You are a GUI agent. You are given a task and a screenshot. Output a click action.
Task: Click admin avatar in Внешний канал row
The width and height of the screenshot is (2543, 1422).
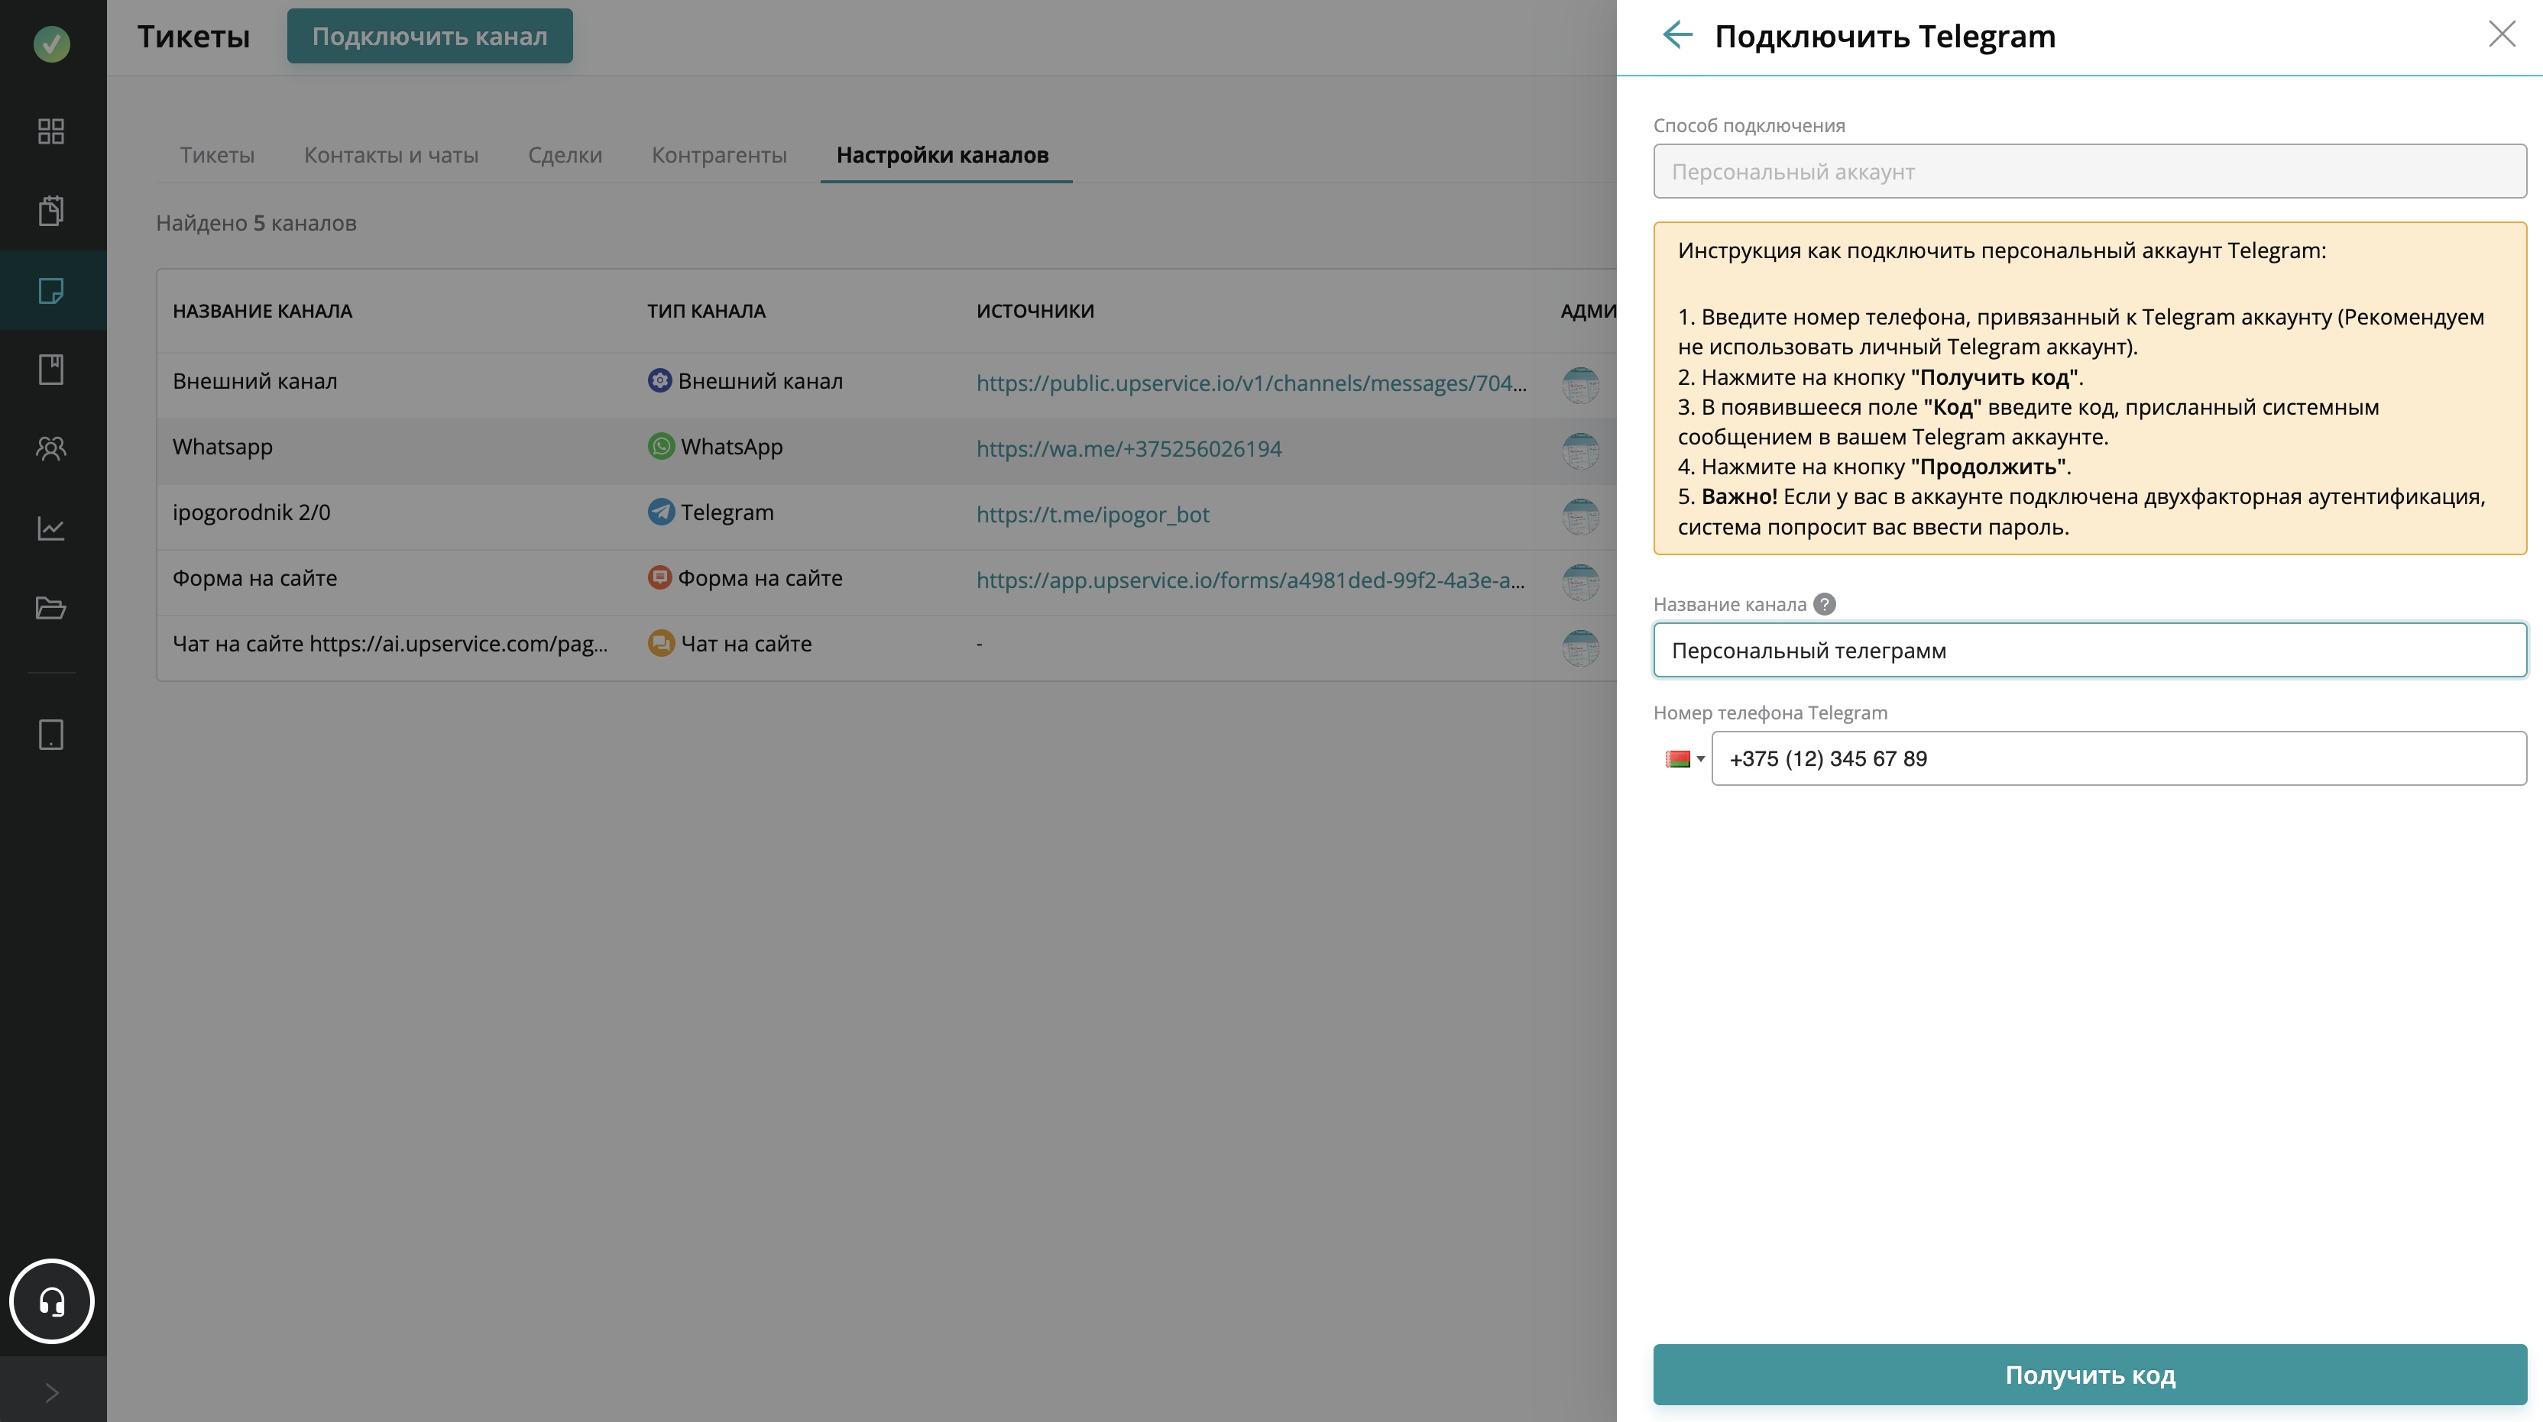pos(1580,385)
